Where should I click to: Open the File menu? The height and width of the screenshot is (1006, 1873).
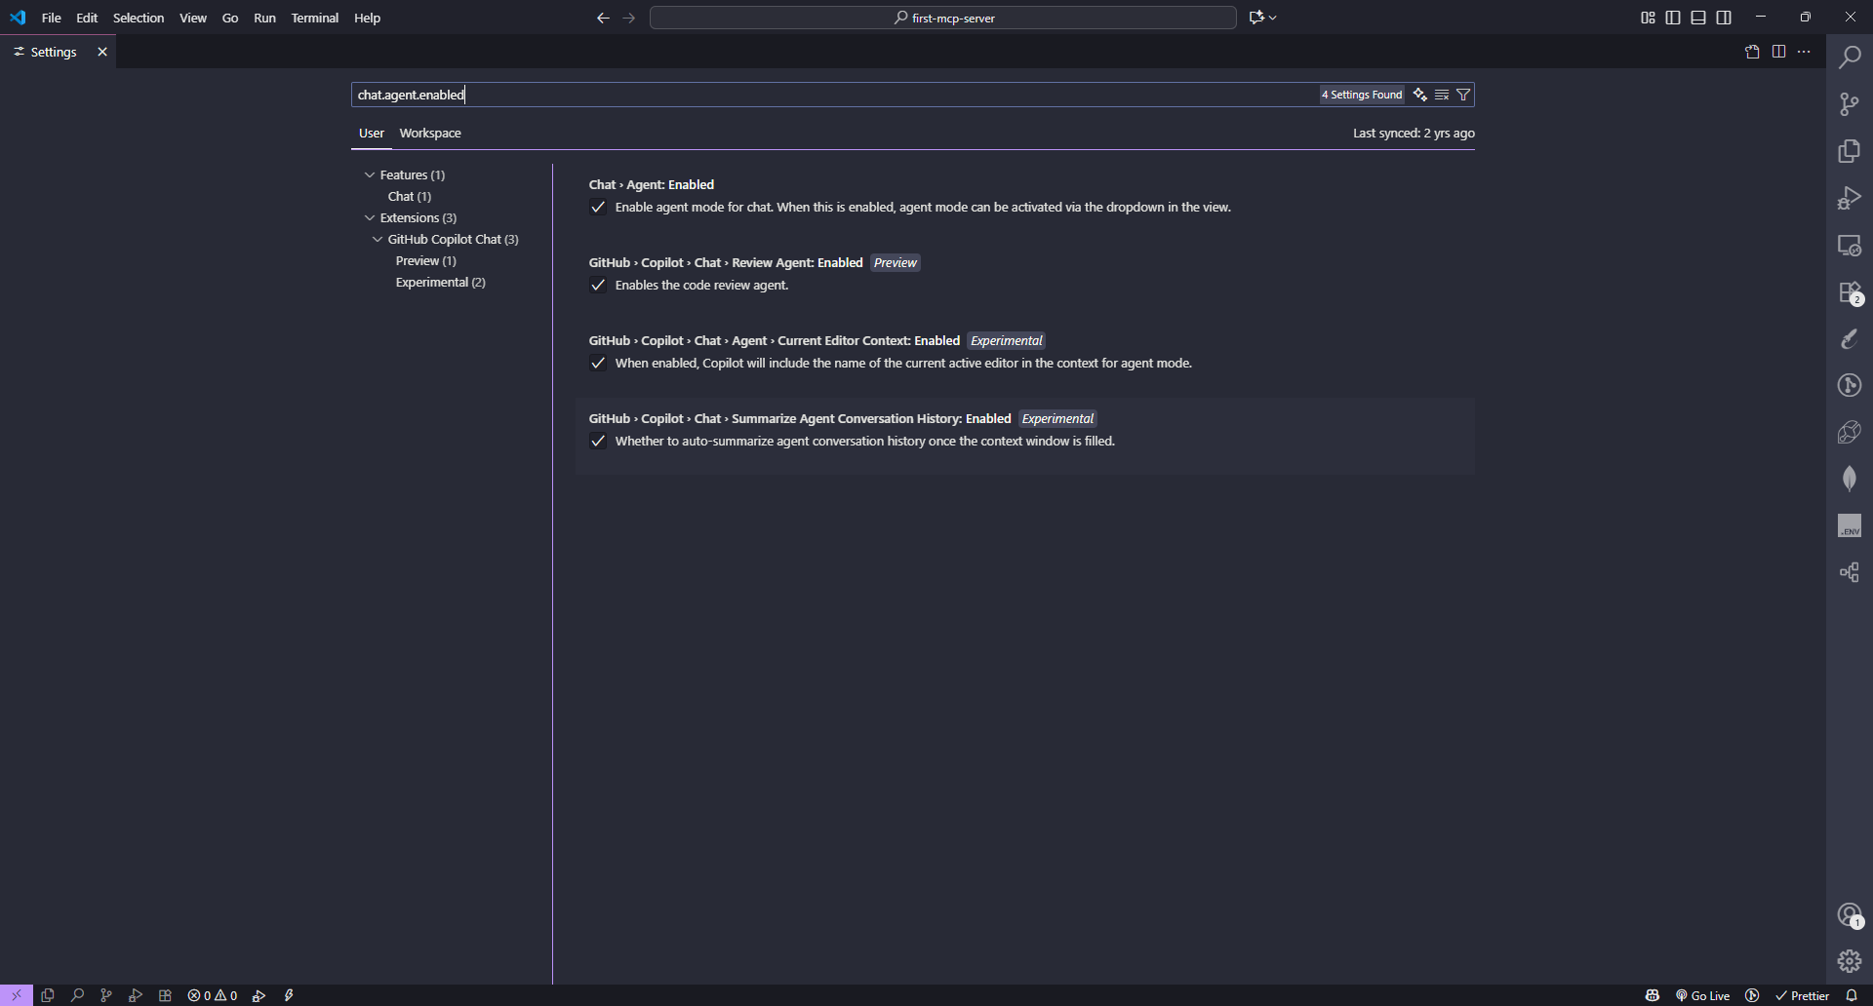(51, 18)
